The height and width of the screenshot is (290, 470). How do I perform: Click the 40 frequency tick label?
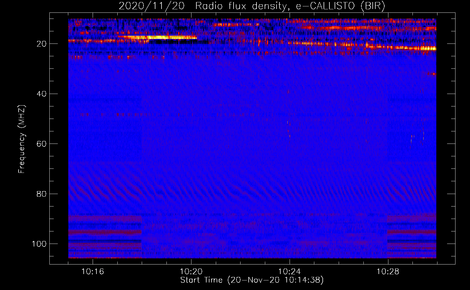point(42,94)
